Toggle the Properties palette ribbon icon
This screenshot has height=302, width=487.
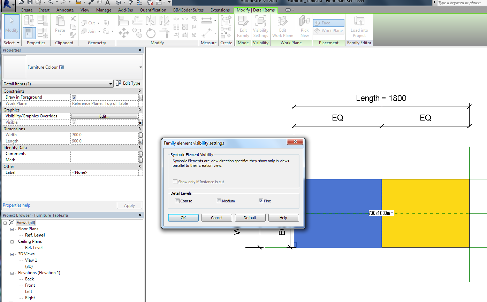[29, 33]
